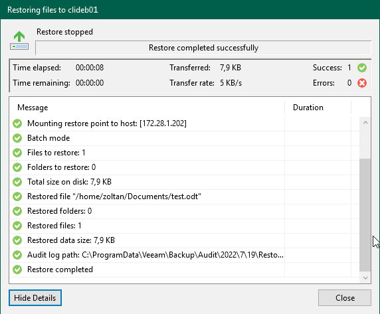380x314 pixels.
Task: Click the scrollbar down arrow in log
Action: pos(365,278)
